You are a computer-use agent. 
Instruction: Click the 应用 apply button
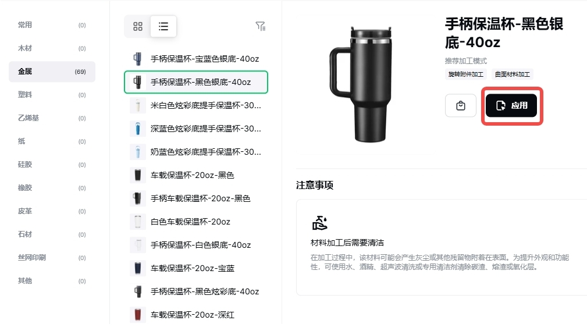tap(511, 106)
